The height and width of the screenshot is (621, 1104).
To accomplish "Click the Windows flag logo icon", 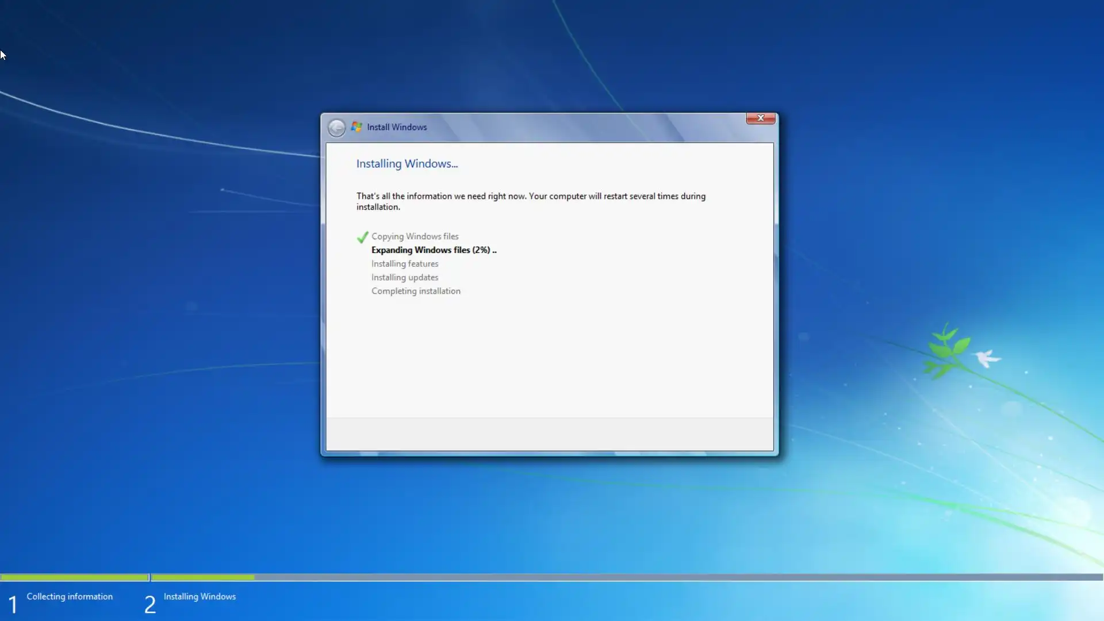I will [x=356, y=127].
